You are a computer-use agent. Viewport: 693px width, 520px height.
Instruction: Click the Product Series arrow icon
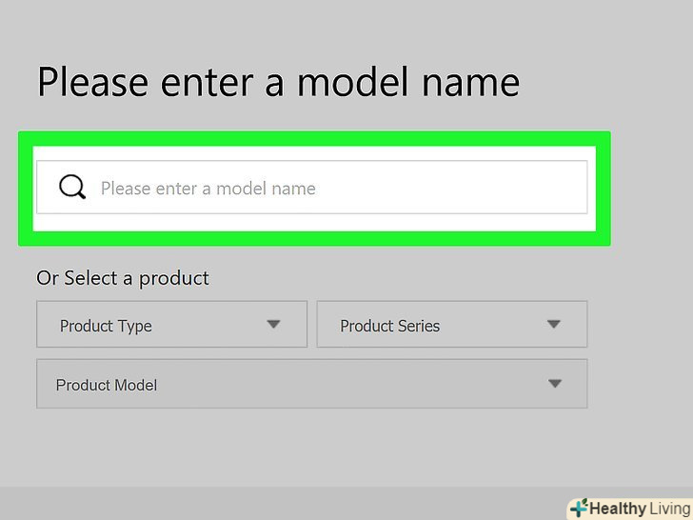(x=554, y=324)
